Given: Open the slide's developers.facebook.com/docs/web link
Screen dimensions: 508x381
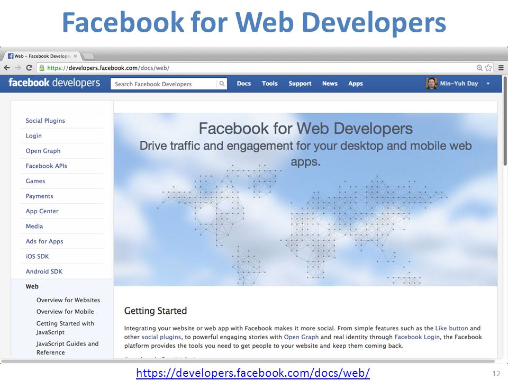Looking at the screenshot, I should pos(253,373).
